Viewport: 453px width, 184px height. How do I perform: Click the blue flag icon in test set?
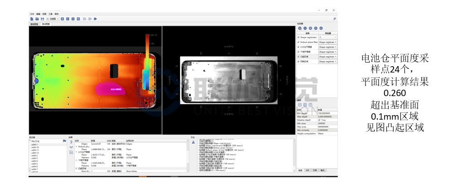pos(64,141)
